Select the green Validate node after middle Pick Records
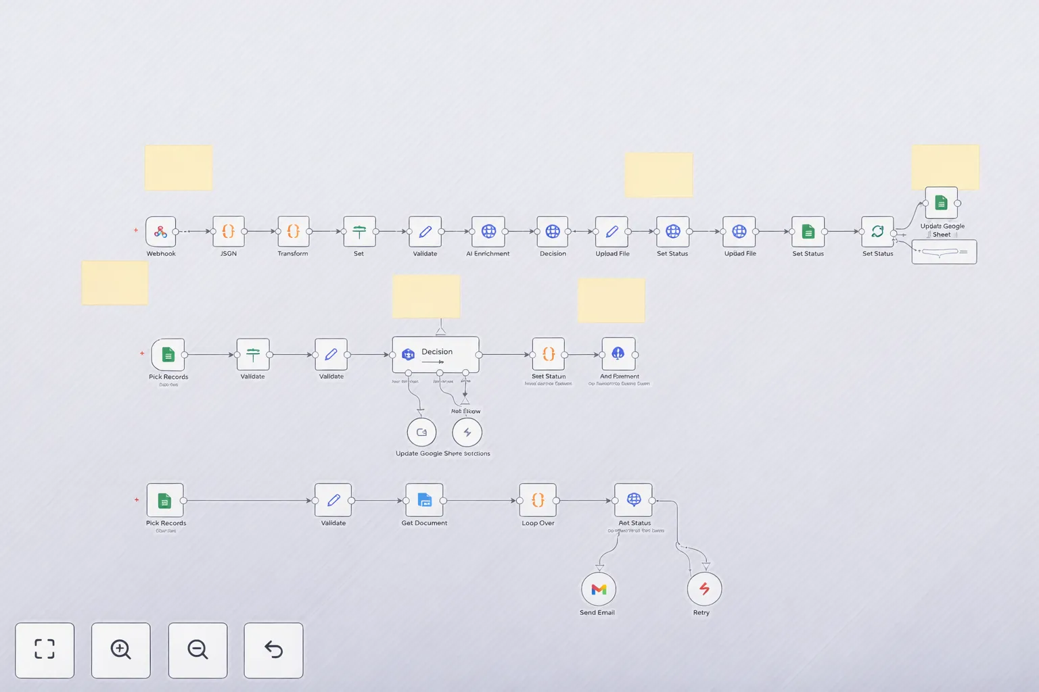This screenshot has width=1039, height=692. pyautogui.click(x=253, y=354)
